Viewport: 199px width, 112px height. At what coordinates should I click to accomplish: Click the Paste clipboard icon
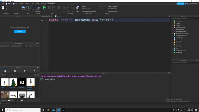pyautogui.click(x=3, y=7)
